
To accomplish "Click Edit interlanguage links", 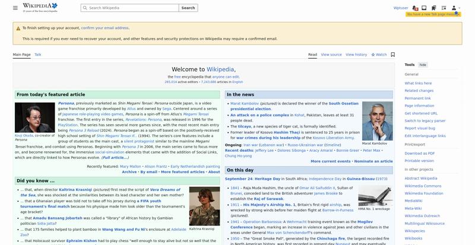I will [425, 136].
